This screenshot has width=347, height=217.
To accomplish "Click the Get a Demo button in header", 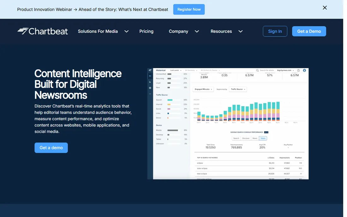I will (309, 31).
